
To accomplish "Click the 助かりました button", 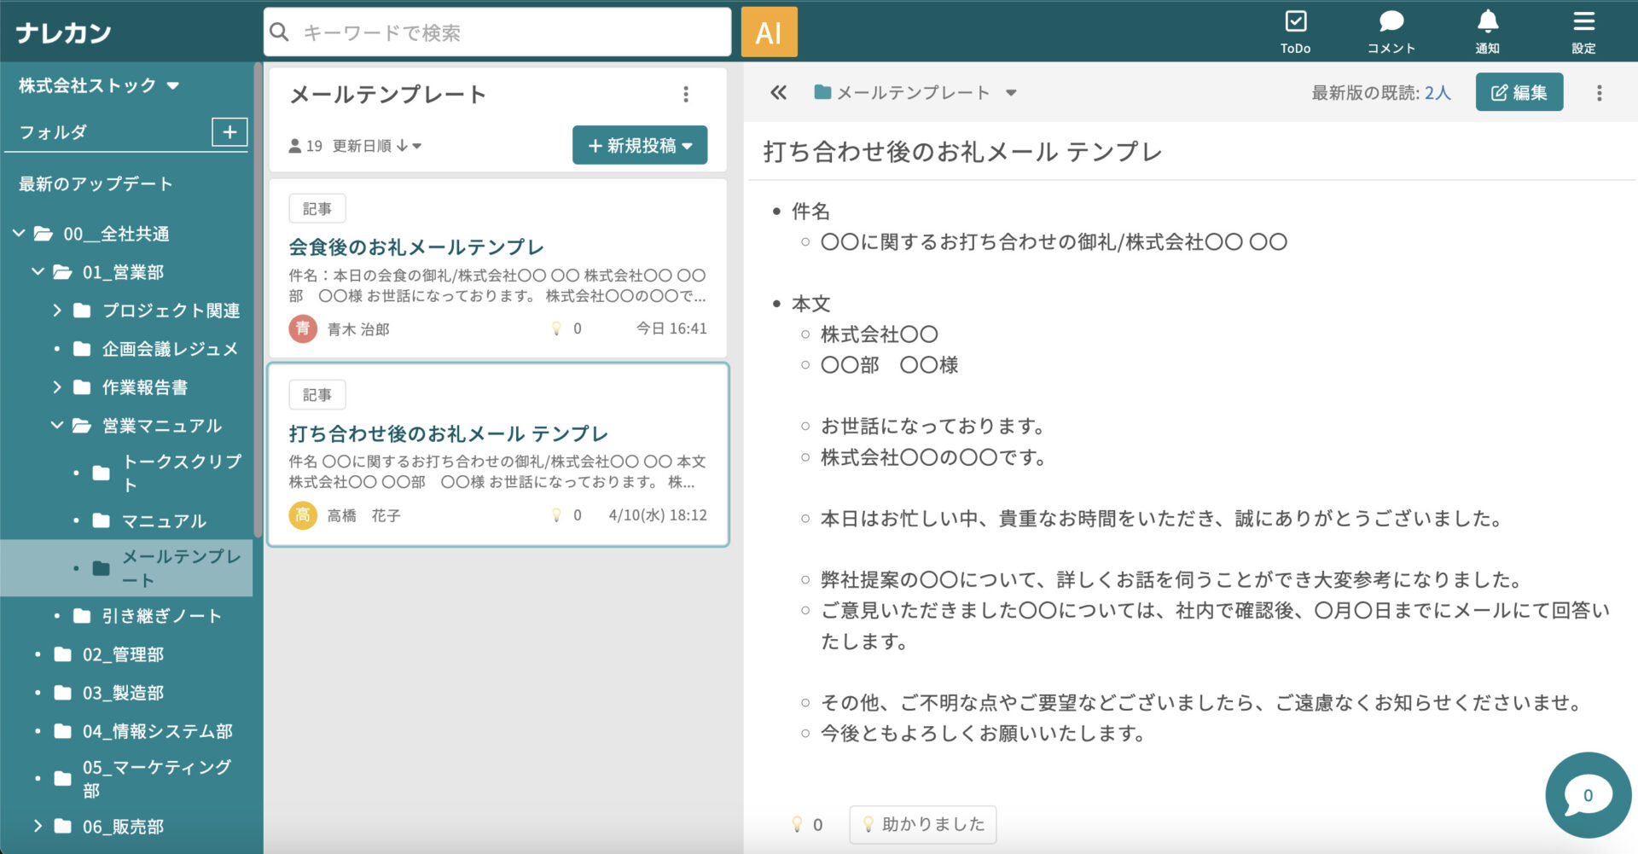I will (923, 825).
